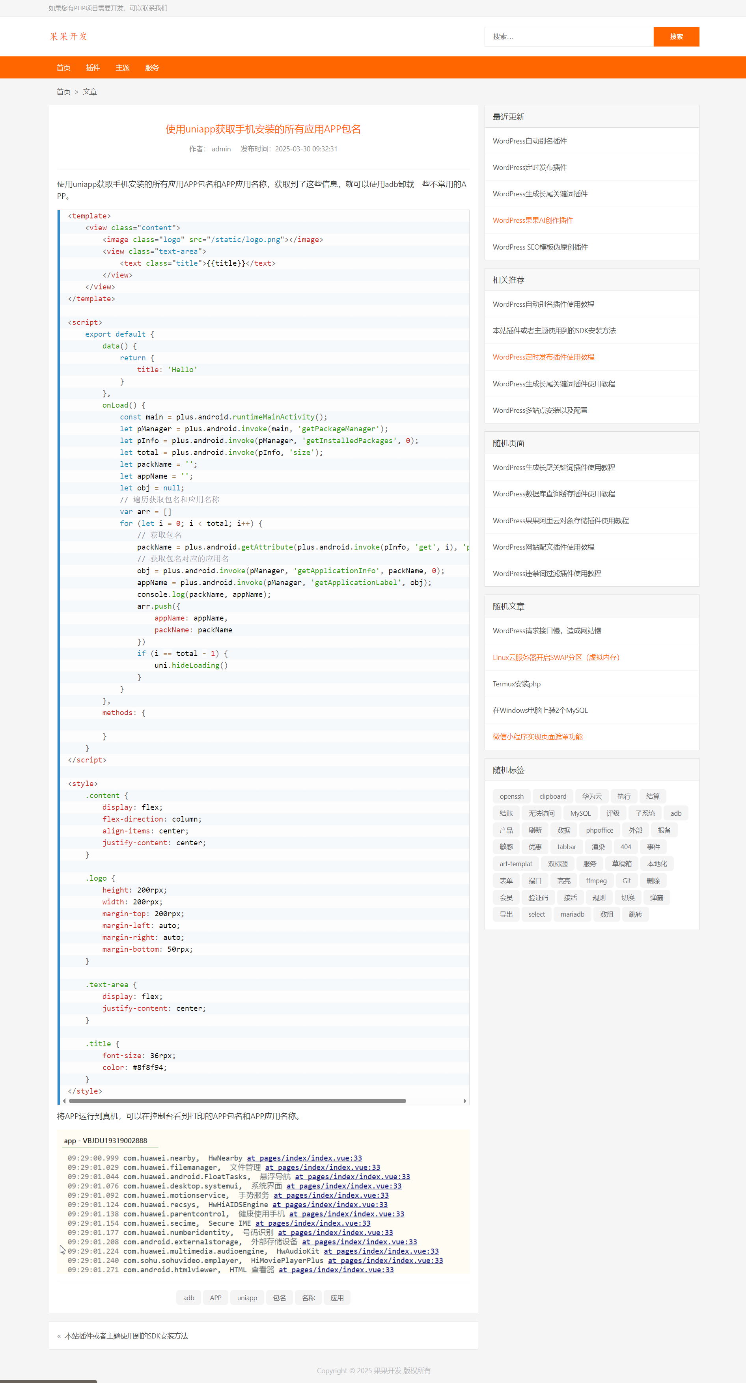The image size is (746, 1383).
Task: Select the 跳转 tag
Action: [635, 914]
